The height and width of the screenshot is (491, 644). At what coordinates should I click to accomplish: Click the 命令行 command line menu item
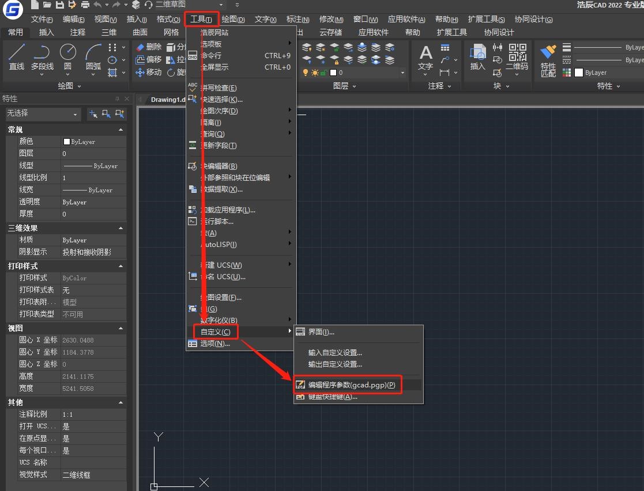point(241,55)
